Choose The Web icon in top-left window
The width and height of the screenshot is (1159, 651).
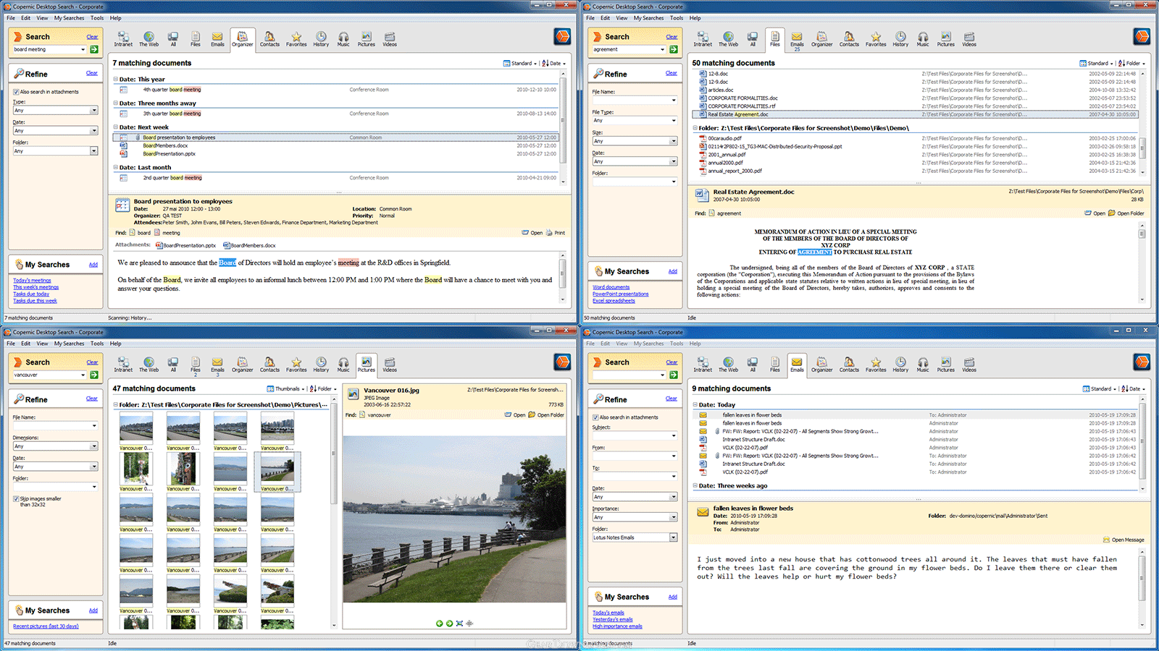click(x=148, y=38)
